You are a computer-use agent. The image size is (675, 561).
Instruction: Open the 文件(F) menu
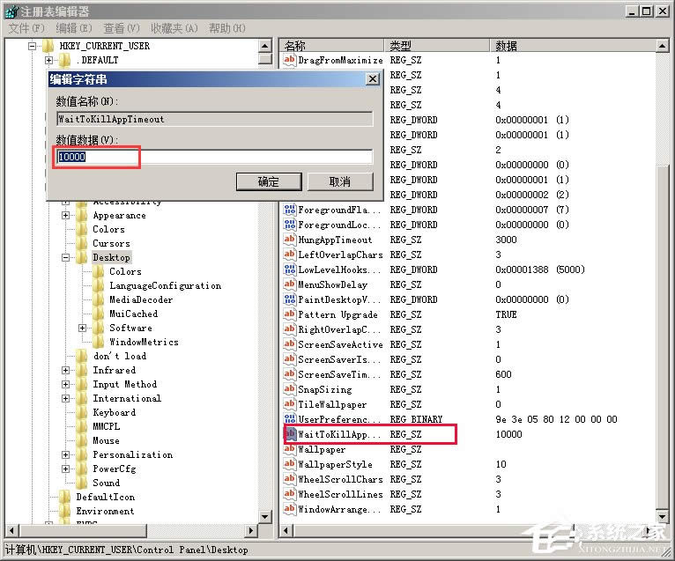coord(26,28)
